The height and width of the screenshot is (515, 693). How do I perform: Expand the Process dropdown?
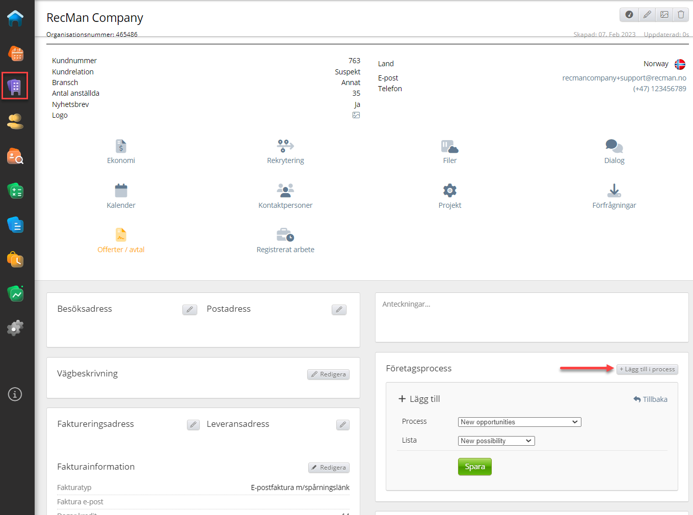tap(519, 422)
